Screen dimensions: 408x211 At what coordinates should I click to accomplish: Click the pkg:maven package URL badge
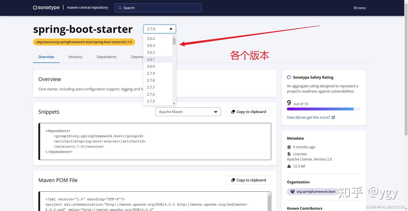(x=84, y=42)
